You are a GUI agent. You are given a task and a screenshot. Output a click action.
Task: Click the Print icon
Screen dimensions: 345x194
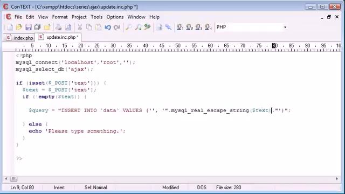pyautogui.click(x=59, y=27)
